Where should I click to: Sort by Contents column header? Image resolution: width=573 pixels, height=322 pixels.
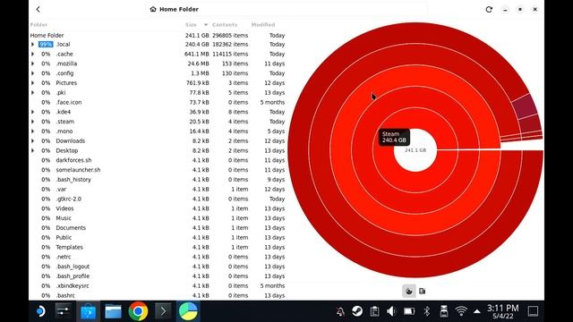[x=225, y=25]
